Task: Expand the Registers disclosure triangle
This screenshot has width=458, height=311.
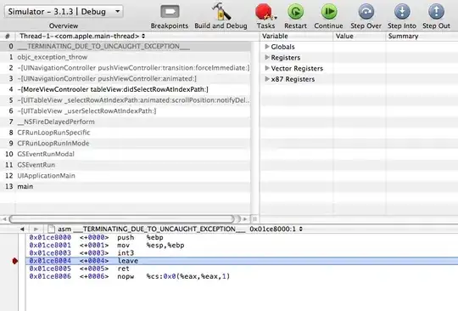Action: pos(266,57)
